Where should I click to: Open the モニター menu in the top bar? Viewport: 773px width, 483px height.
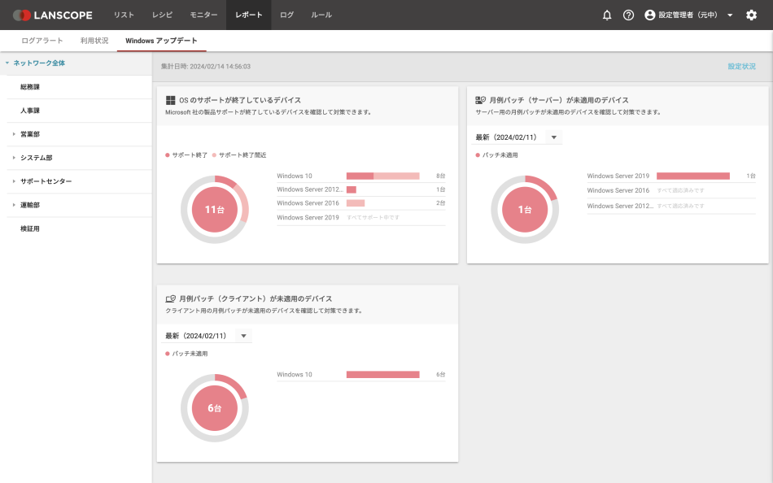click(203, 15)
